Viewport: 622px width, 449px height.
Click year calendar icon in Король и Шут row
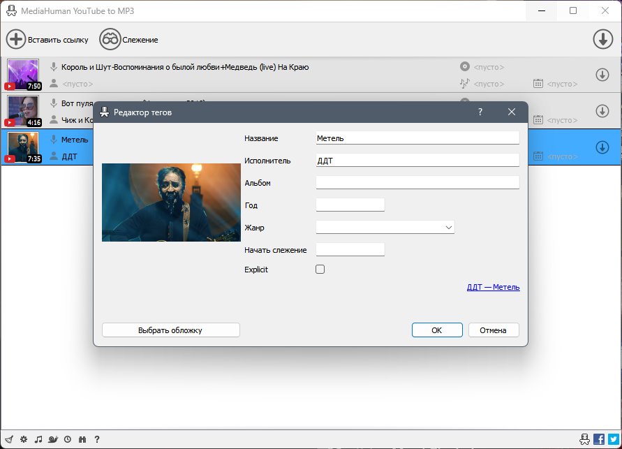coord(538,83)
